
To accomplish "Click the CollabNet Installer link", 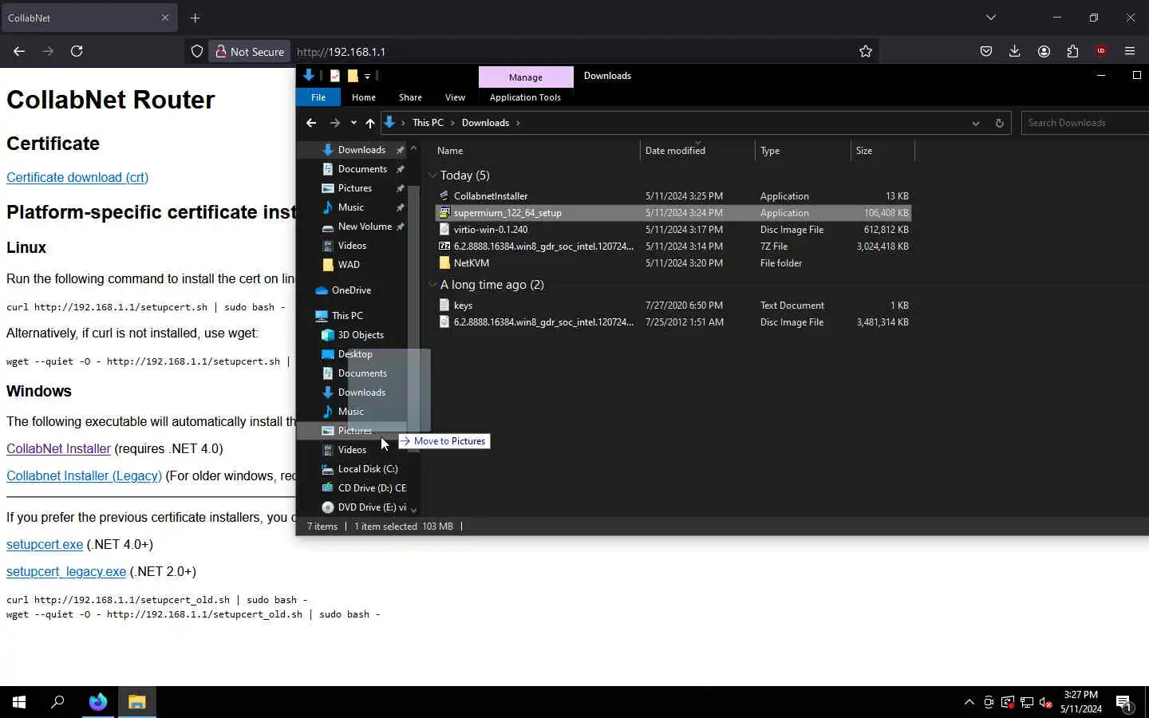I will point(58,448).
